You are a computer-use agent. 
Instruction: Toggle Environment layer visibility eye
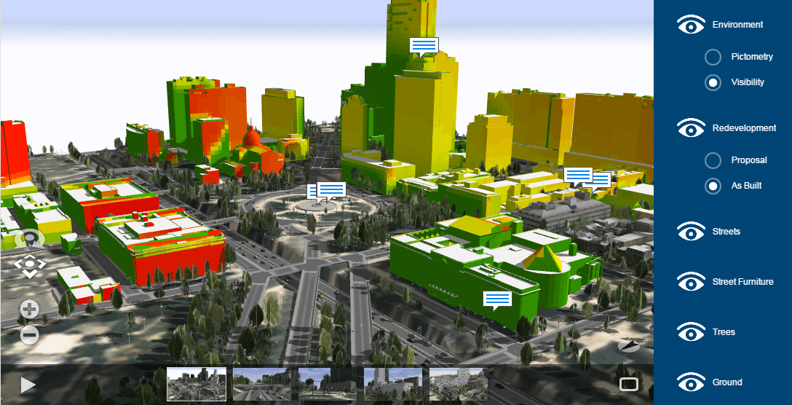pyautogui.click(x=691, y=25)
